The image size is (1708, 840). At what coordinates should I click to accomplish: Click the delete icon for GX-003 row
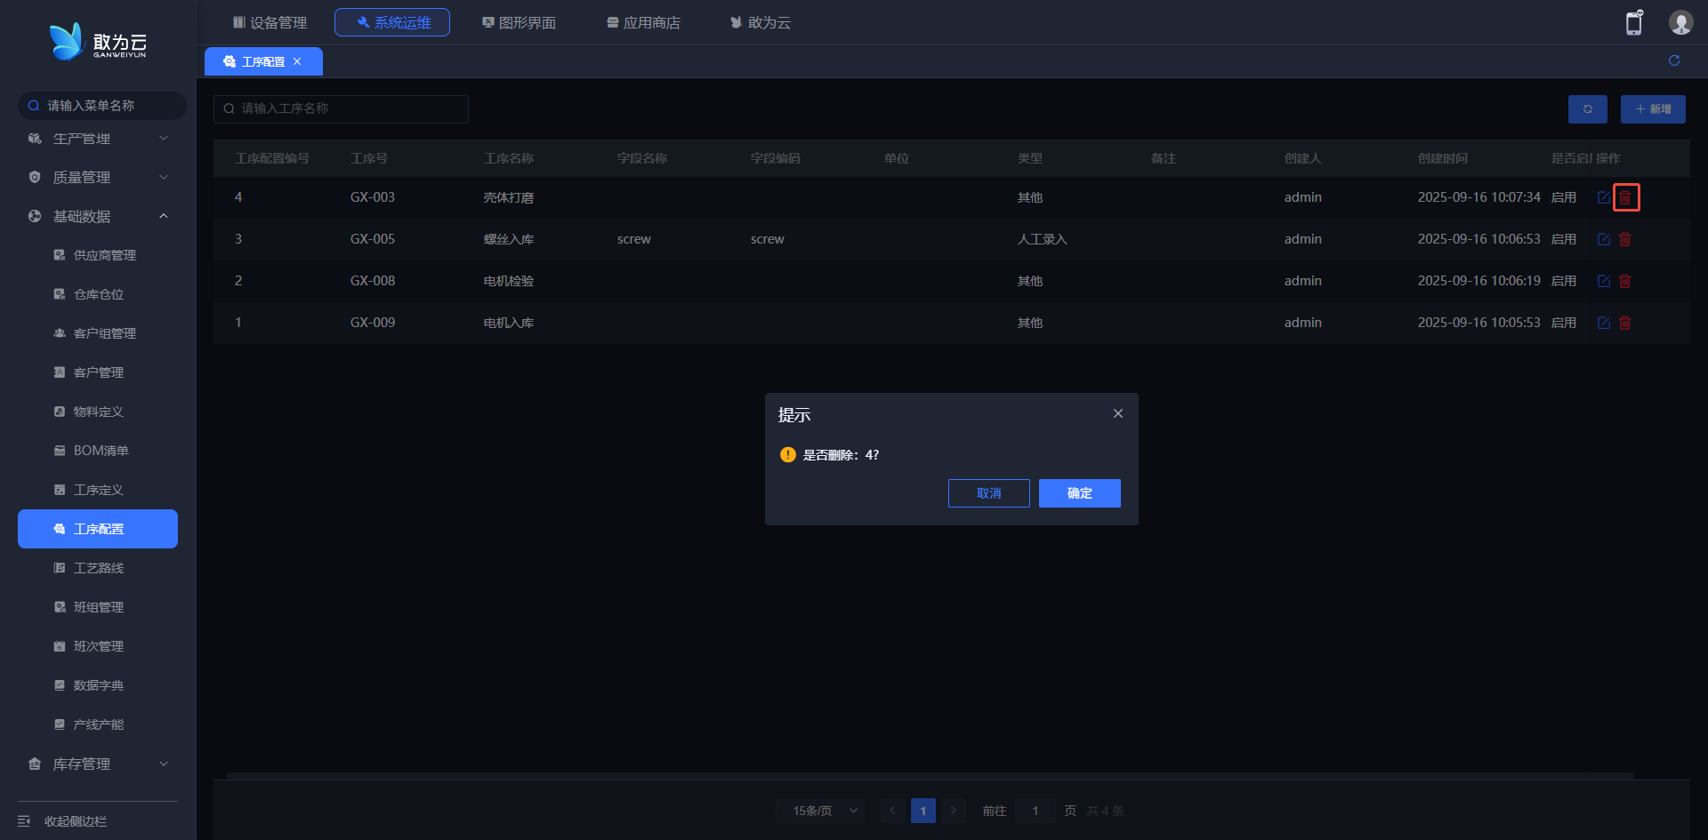[x=1625, y=197]
